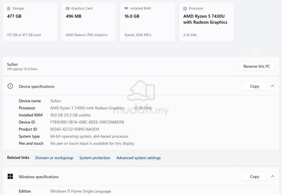The width and height of the screenshot is (282, 195).
Task: Copy the Device specifications
Action: click(x=255, y=86)
